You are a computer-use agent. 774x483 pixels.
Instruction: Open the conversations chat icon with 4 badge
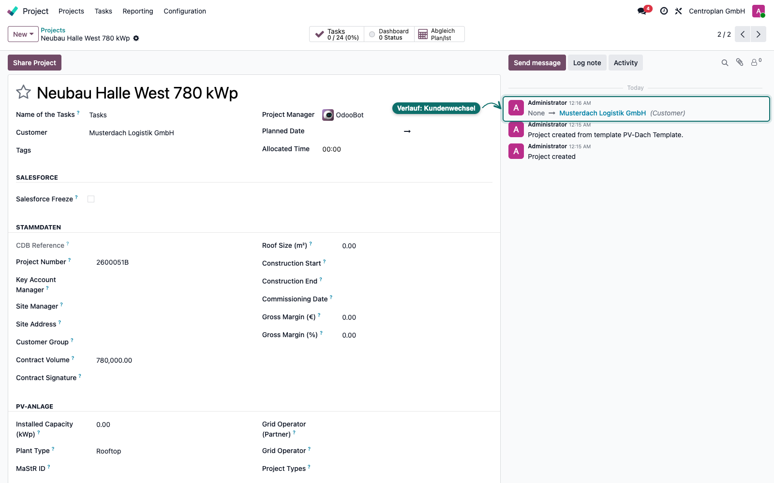click(643, 11)
